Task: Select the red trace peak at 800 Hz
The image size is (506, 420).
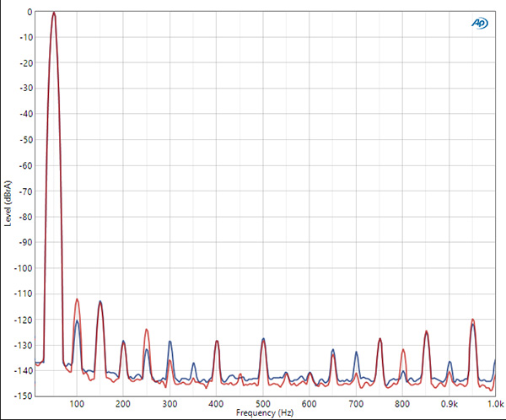Action: coord(403,350)
